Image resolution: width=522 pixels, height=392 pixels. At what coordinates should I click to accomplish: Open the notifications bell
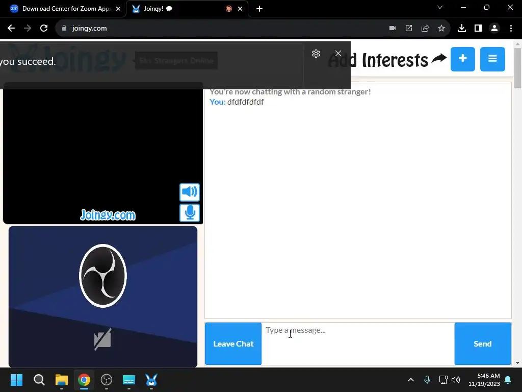pyautogui.click(x=508, y=380)
